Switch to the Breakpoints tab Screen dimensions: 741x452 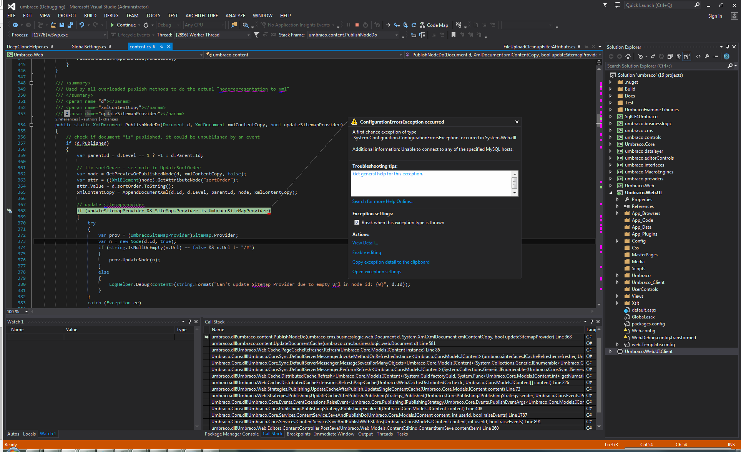pos(298,434)
